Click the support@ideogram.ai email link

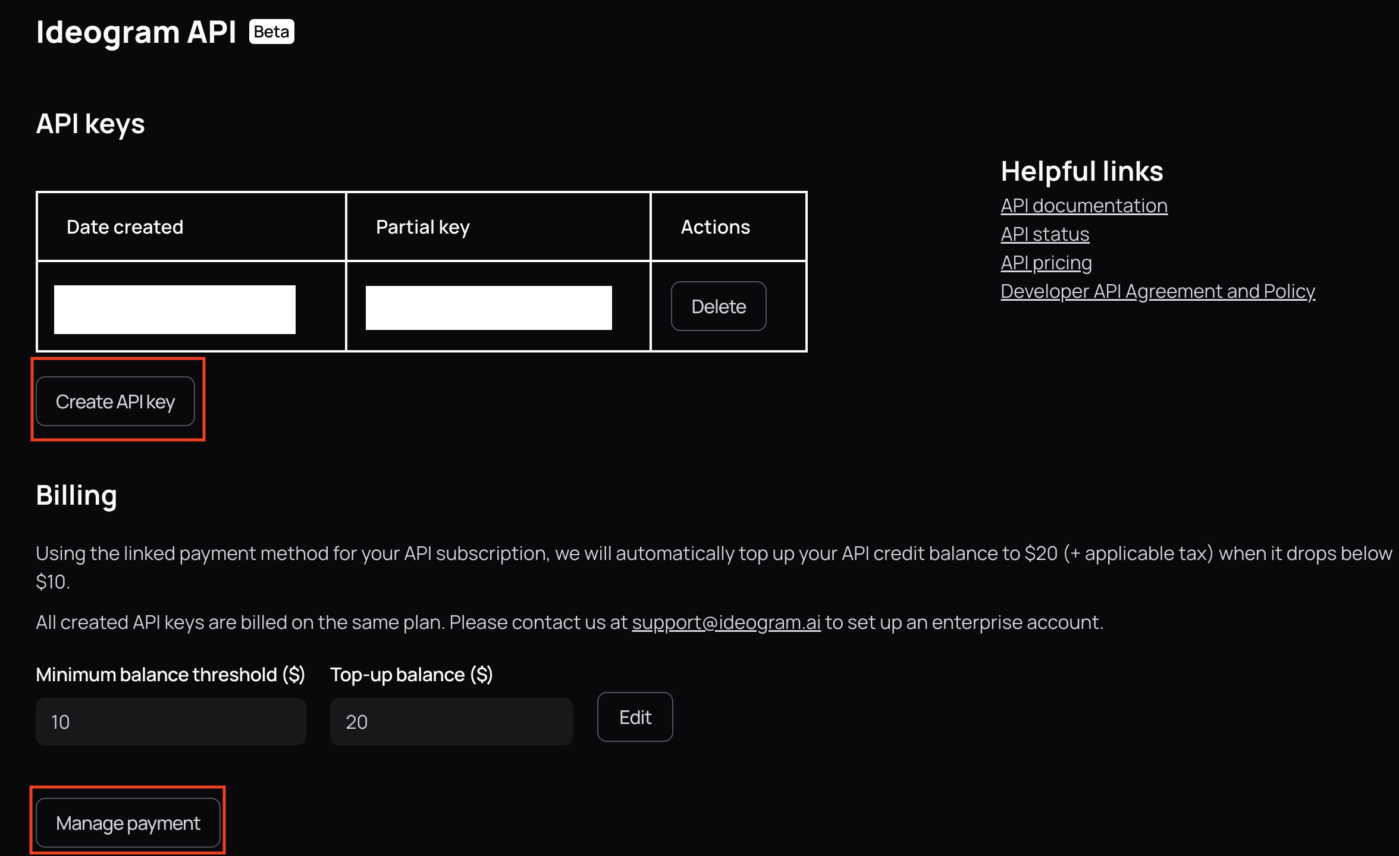(726, 622)
